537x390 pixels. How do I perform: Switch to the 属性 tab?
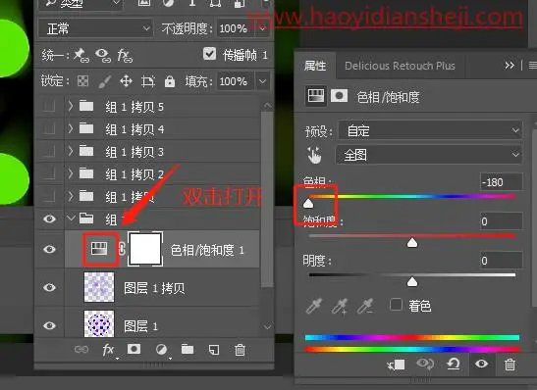point(315,66)
